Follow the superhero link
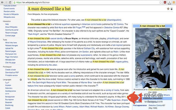 point(66,24)
